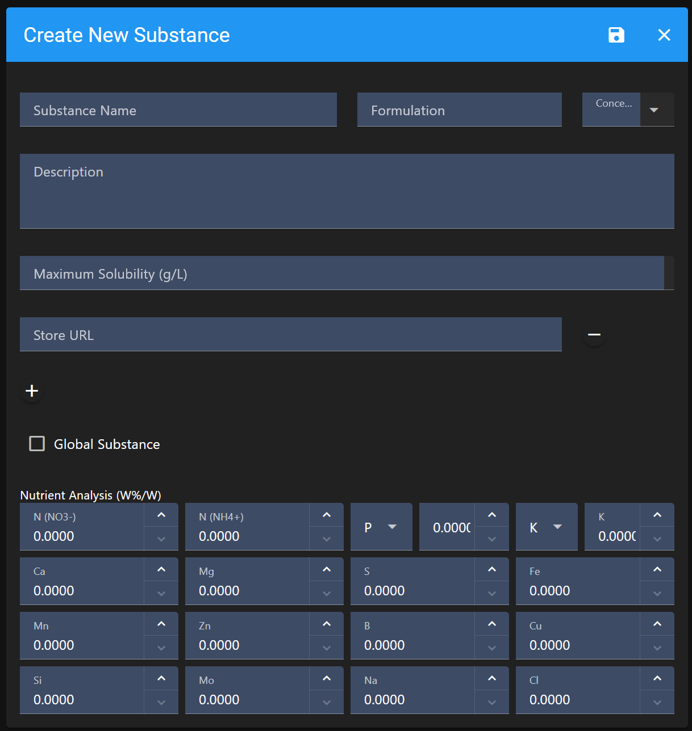Decrement the Mg value down arrow
Viewport: 692px width, 731px height.
[x=327, y=593]
